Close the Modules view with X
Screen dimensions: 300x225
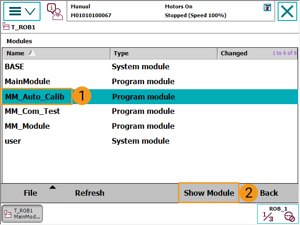287,11
